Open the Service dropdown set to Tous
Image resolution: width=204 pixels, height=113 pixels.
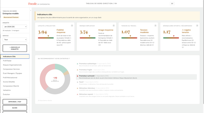[15, 40]
